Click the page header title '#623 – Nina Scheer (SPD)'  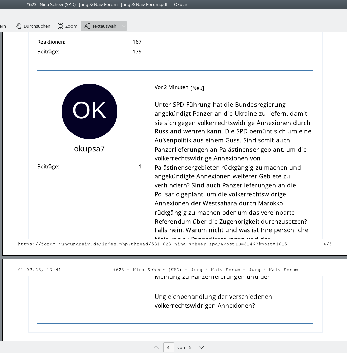click(147, 270)
